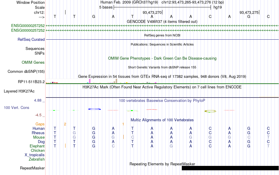
Task: Click the hg19 label beside the scale bar
Action: [217, 7]
